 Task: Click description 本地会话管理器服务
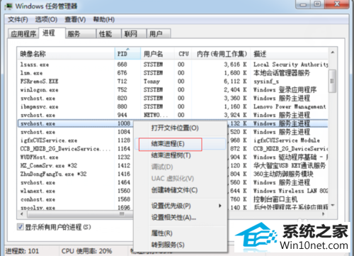tap(282, 73)
